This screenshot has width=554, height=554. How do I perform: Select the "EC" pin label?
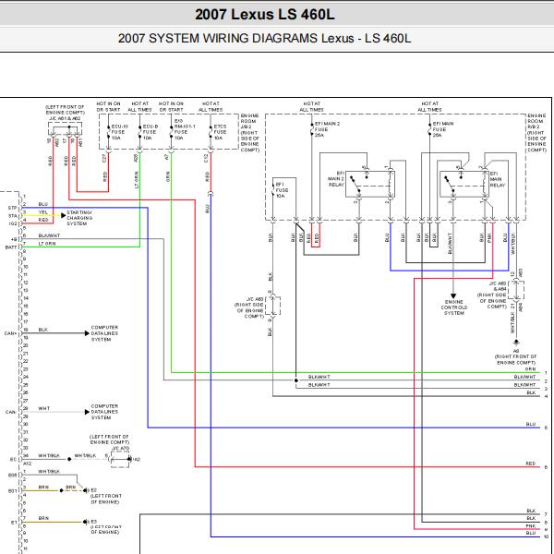pyautogui.click(x=13, y=459)
